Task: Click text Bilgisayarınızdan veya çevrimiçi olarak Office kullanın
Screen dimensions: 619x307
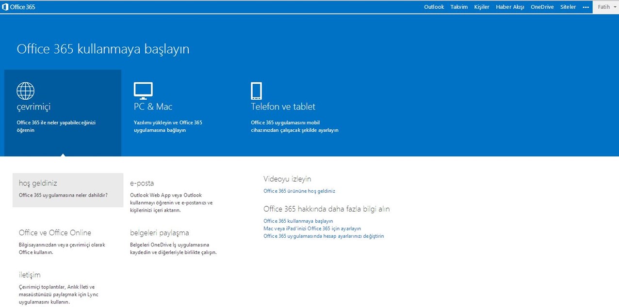Action: [62, 248]
